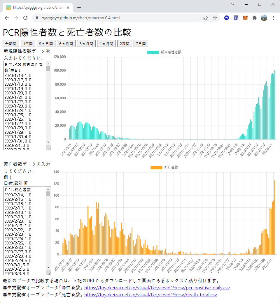Toggle 死亡者数 legend series

(x=164, y=167)
